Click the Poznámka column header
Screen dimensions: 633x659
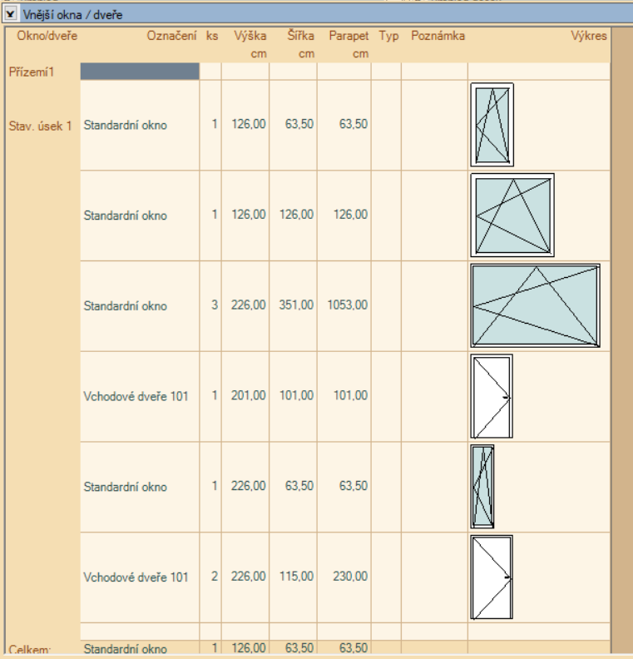(x=438, y=36)
